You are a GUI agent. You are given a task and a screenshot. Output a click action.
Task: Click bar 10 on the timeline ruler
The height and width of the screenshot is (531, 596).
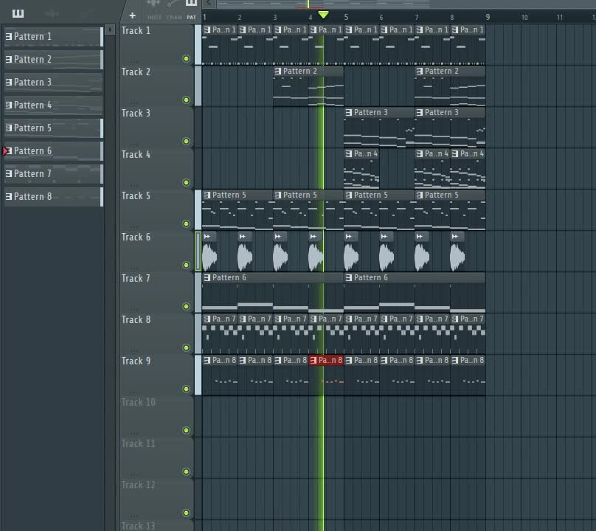(524, 17)
